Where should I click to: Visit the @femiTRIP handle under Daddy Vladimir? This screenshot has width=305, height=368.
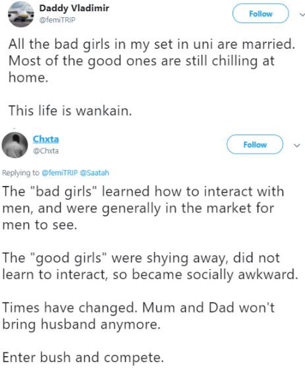pos(57,20)
